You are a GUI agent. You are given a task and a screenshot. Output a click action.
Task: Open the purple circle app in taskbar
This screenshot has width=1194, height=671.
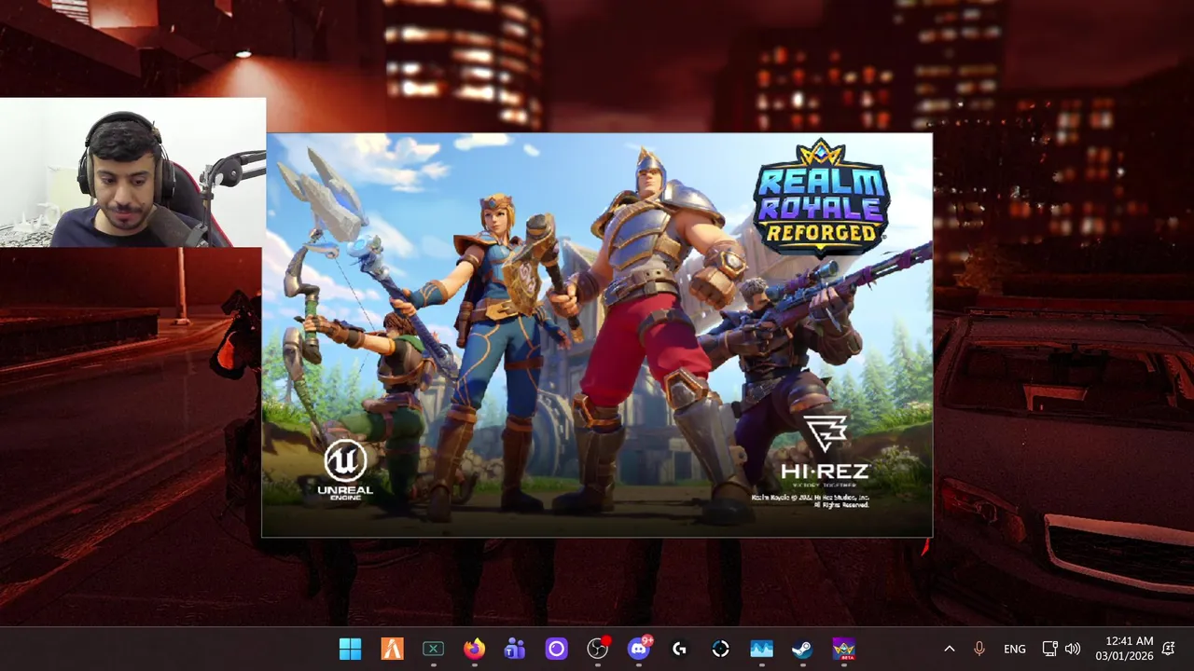point(556,649)
